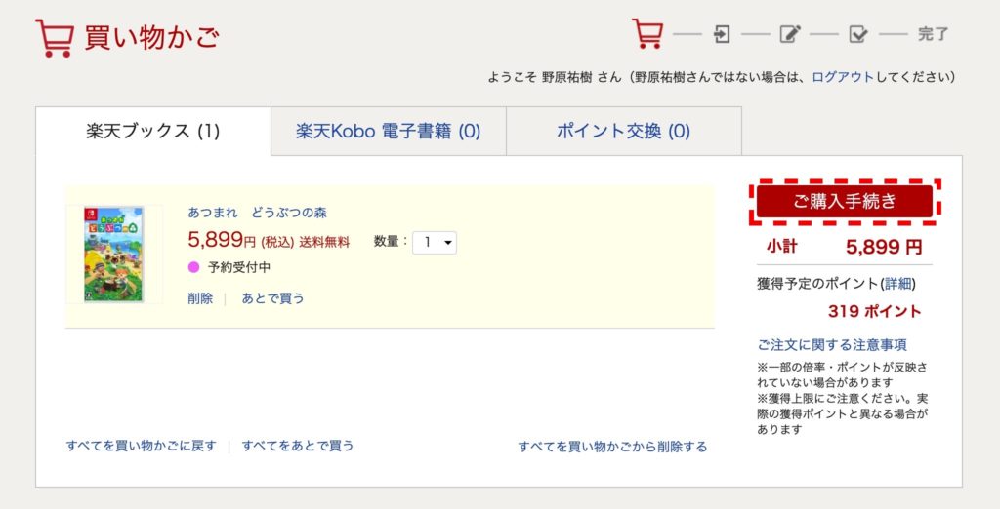Click the confirmation checkmark step icon

pos(858,35)
